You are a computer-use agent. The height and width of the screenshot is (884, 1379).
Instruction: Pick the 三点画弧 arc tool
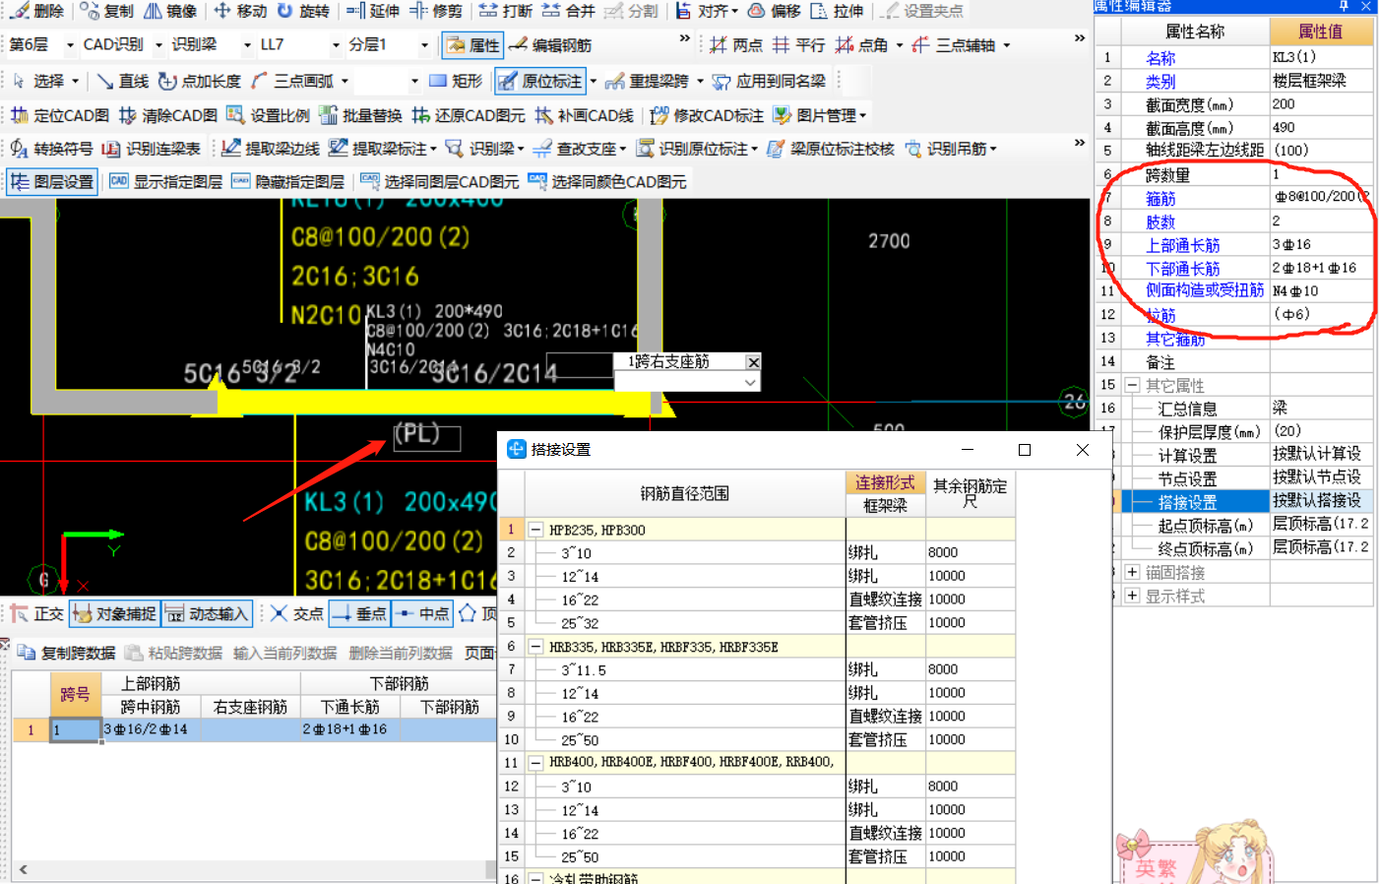pos(292,81)
